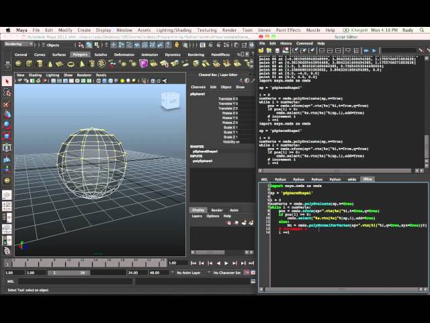430x323 pixels.
Task: Open the Polygons shelf tab
Action: pos(80,55)
